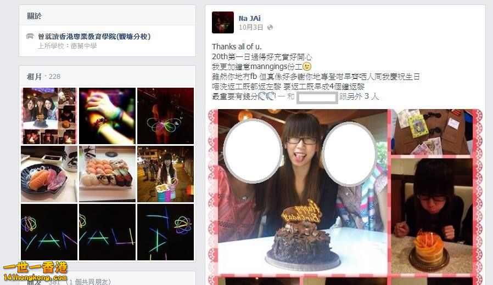Open YAN glowstick letters photo thumbnail
The width and height of the screenshot is (493, 285).
tap(49, 232)
